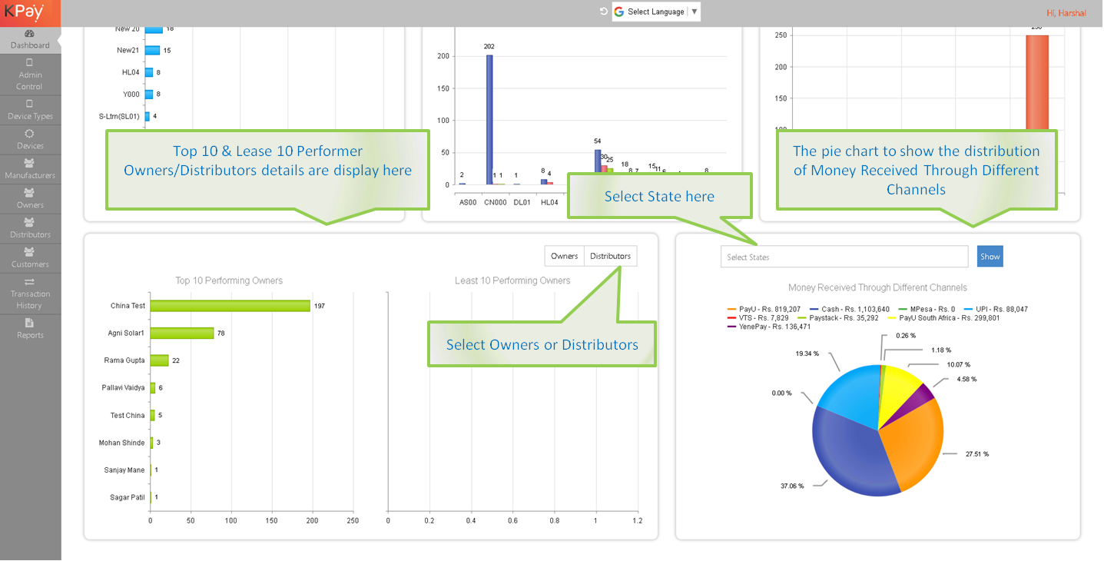Click the Select States input field
Viewport: 1104px width, 561px height.
844,257
